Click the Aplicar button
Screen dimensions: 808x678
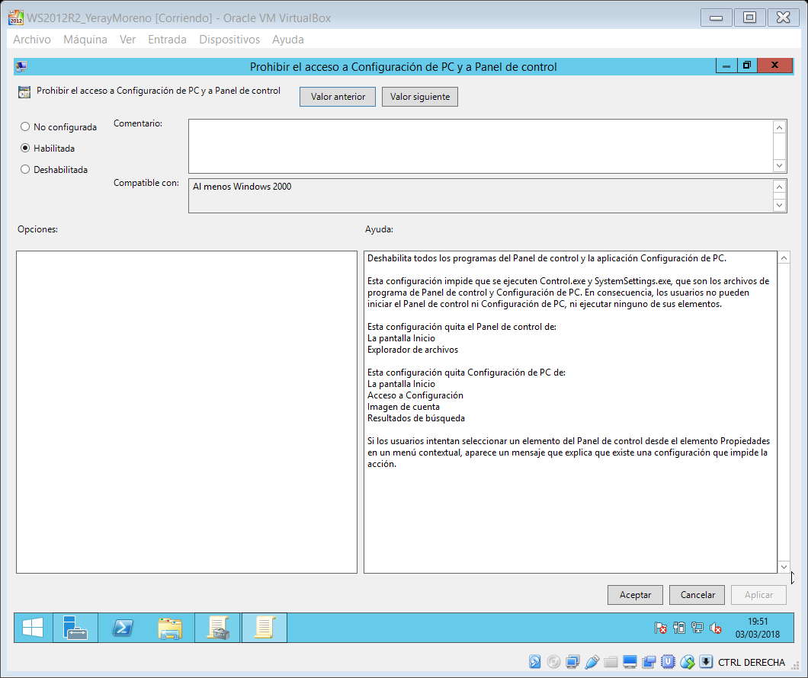click(x=758, y=595)
